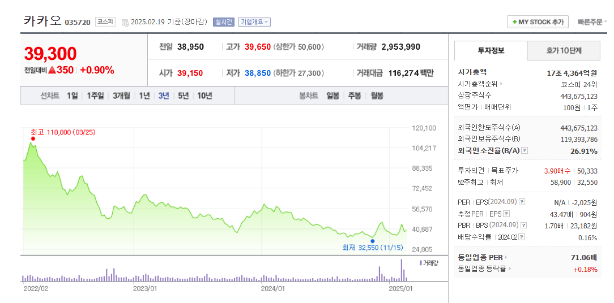This screenshot has width=614, height=303.
Task: Click the purple 거래량 legend marker
Action: (420, 263)
